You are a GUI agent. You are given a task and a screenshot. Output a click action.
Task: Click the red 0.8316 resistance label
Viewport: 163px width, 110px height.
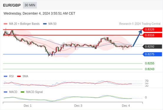click(152, 35)
